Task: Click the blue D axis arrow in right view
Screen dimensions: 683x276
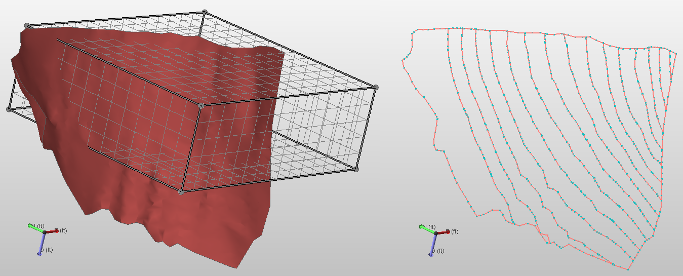Action: point(433,246)
